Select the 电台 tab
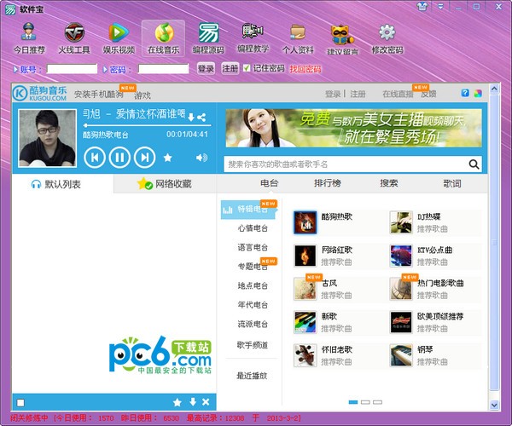The height and width of the screenshot is (426, 512). pos(269,183)
